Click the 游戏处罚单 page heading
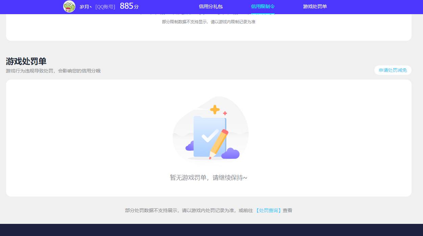Screen dimensions: 423x236 tap(26, 62)
